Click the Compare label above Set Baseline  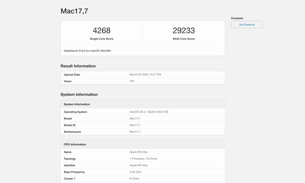(237, 18)
